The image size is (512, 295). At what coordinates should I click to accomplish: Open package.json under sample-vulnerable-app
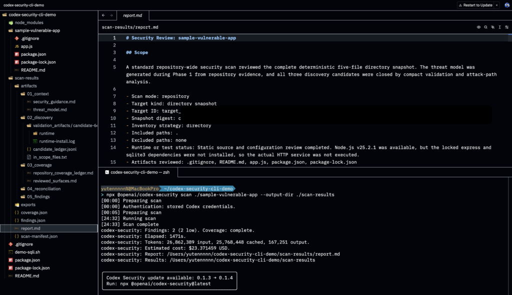tap(33, 54)
